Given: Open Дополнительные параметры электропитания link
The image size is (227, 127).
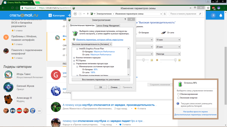Looking at the screenshot, I should (195, 115).
